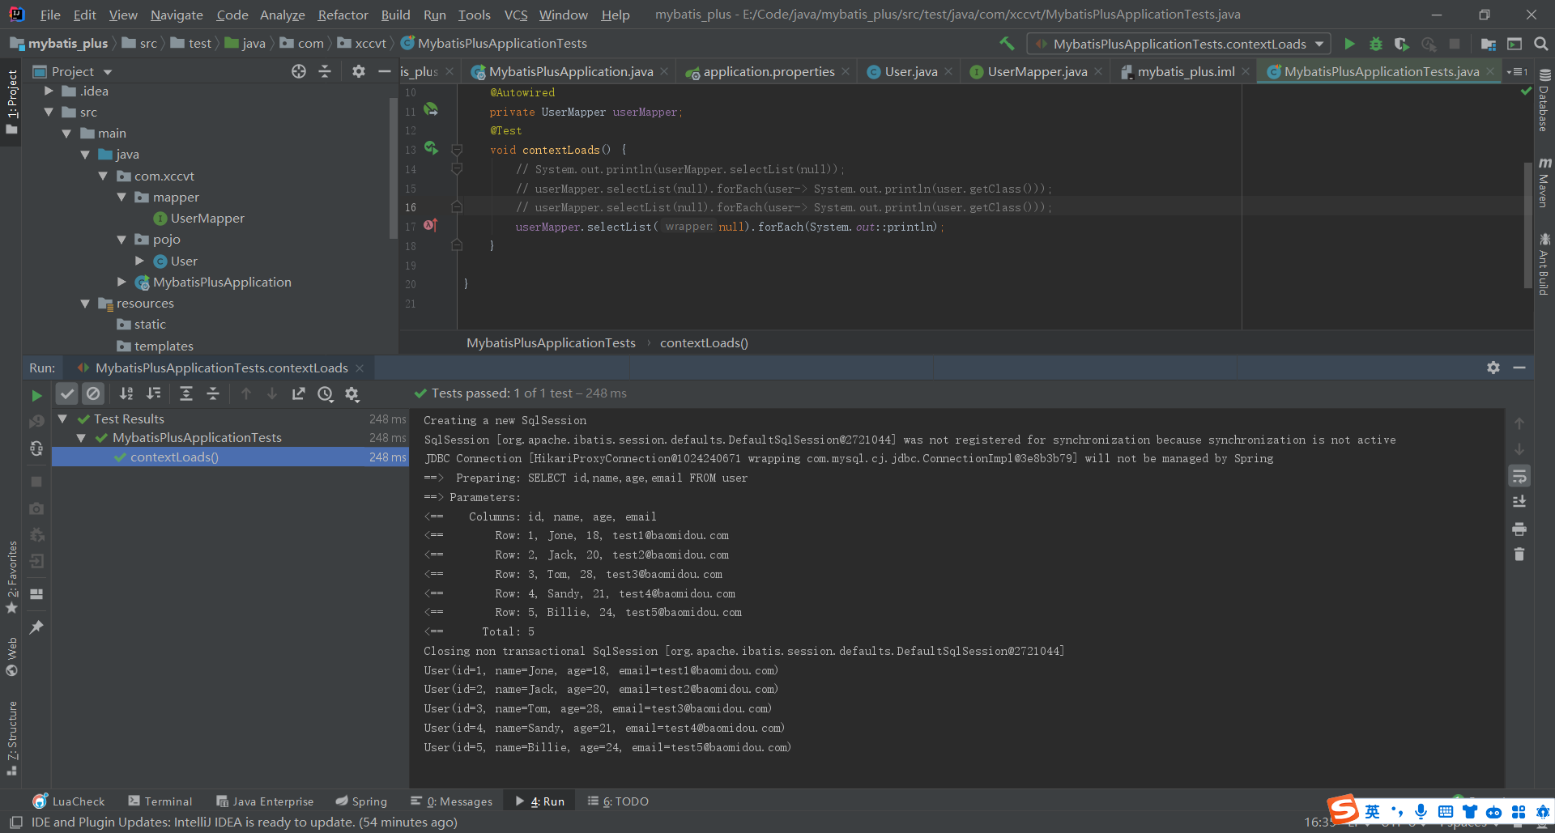Clear console with trash icon

point(1519,555)
